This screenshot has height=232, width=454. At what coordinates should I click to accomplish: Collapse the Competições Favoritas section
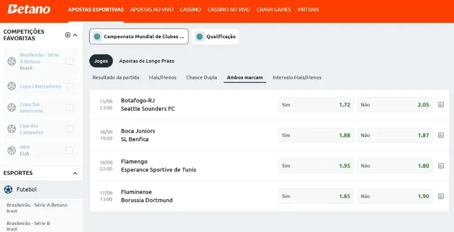pyautogui.click(x=75, y=35)
